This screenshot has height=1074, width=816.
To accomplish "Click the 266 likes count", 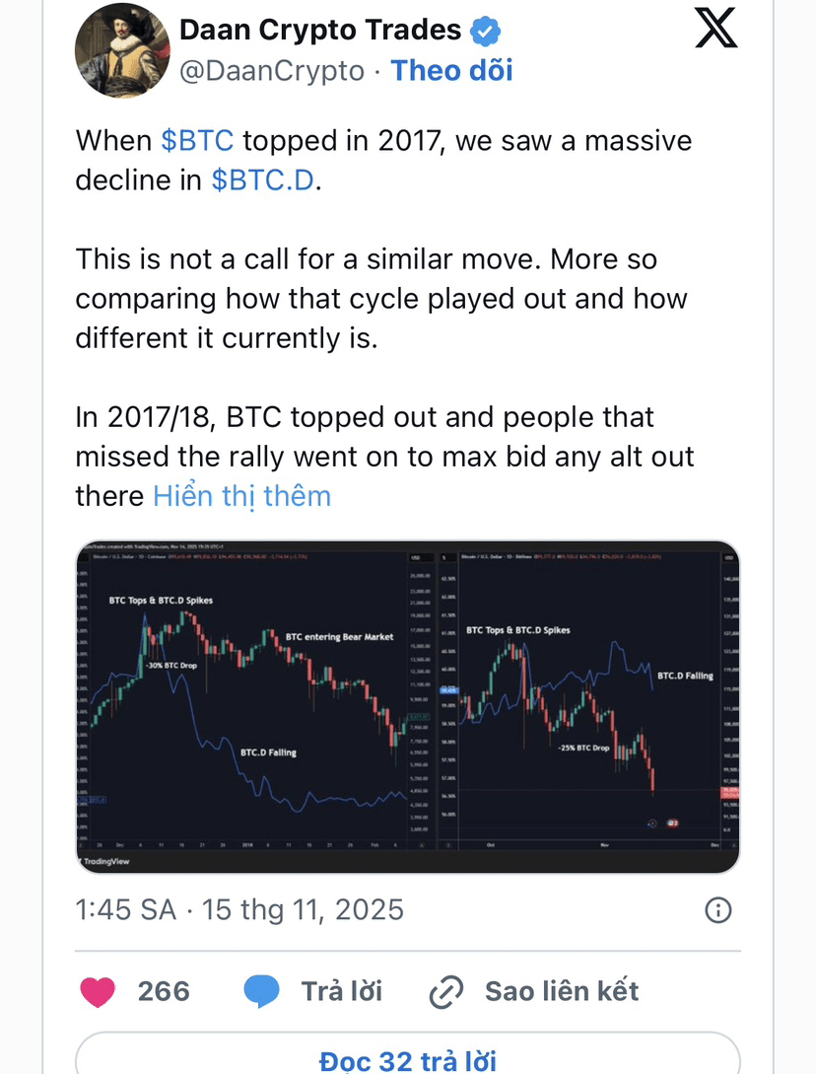I will (164, 991).
